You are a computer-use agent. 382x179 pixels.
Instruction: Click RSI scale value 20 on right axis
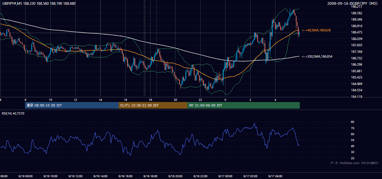(352, 158)
